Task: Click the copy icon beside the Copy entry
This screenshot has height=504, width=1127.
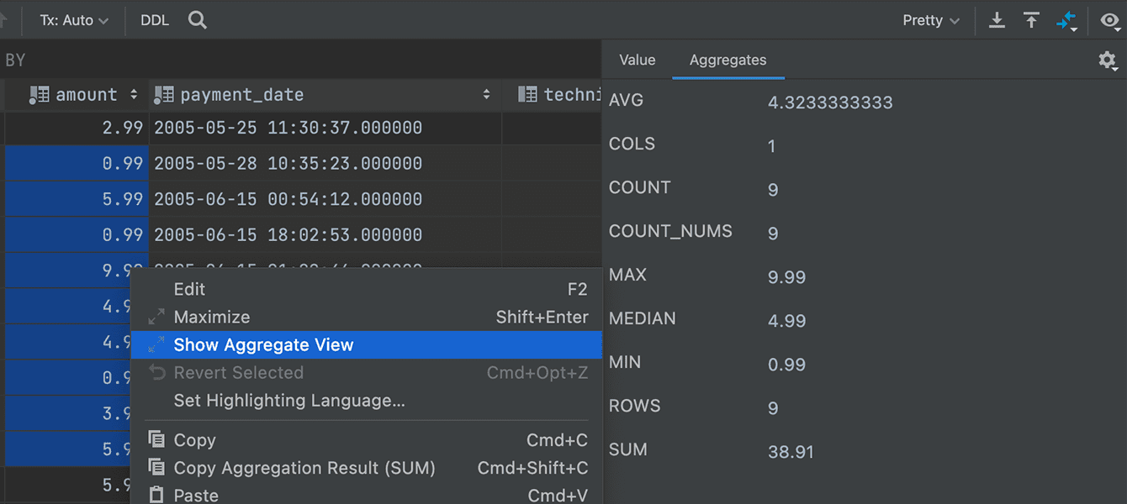Action: pos(156,438)
